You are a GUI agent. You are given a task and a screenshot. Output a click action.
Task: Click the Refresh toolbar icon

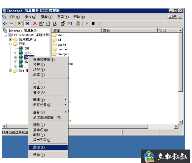48,24
